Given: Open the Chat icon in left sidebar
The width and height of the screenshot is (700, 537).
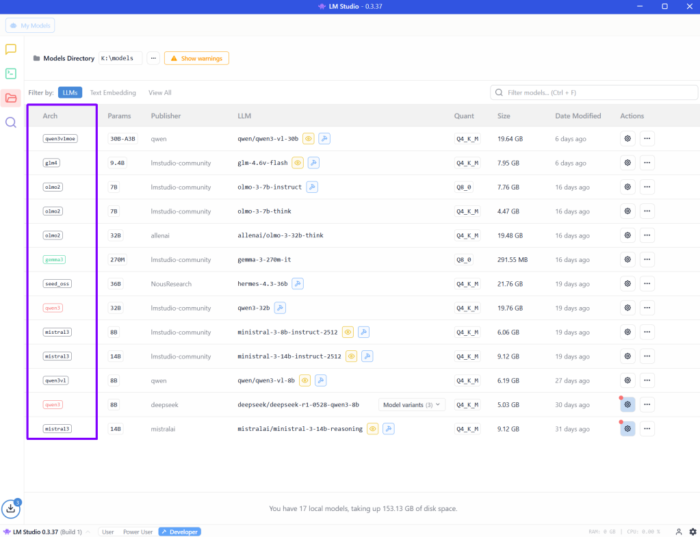Looking at the screenshot, I should (11, 49).
